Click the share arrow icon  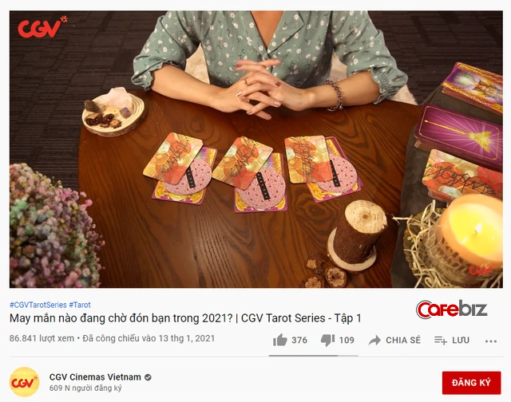[x=374, y=341]
